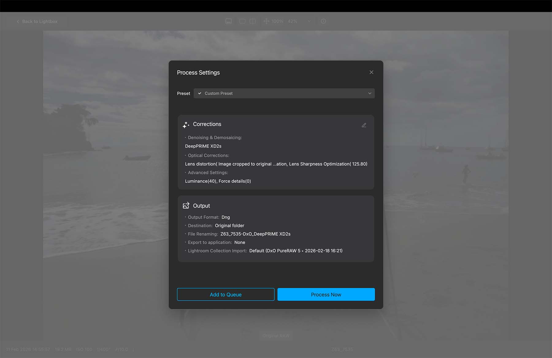Click the Original RAW label
This screenshot has height=358, width=552.
pyautogui.click(x=276, y=336)
